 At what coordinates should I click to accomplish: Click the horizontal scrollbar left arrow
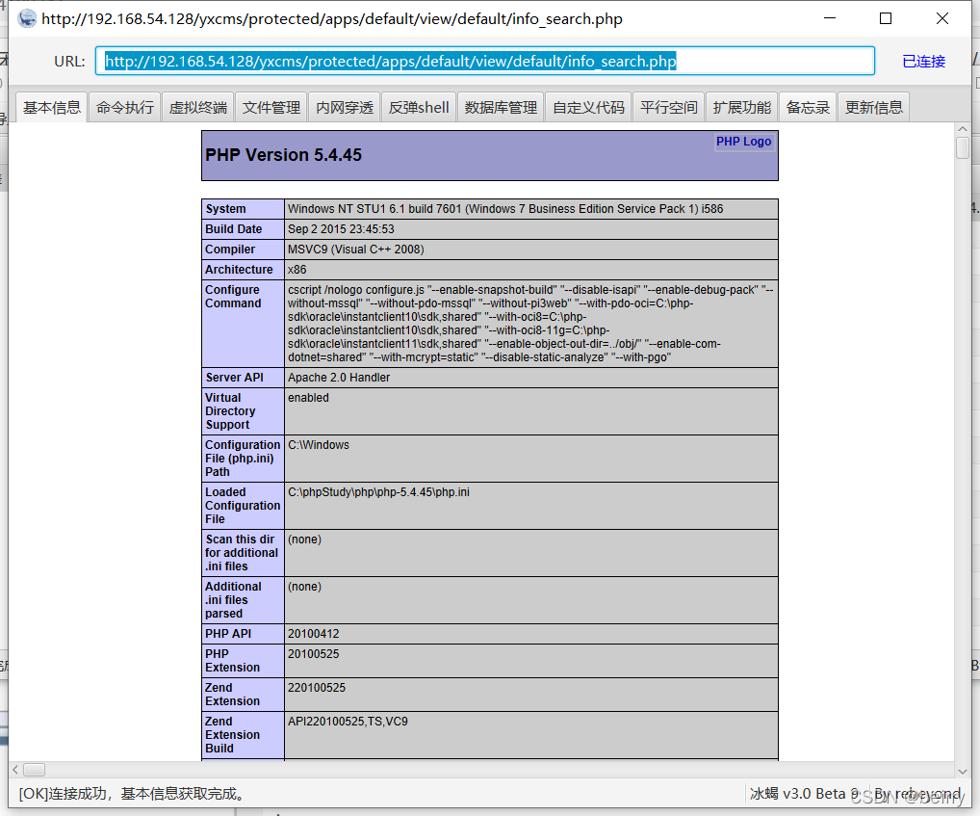coord(16,770)
